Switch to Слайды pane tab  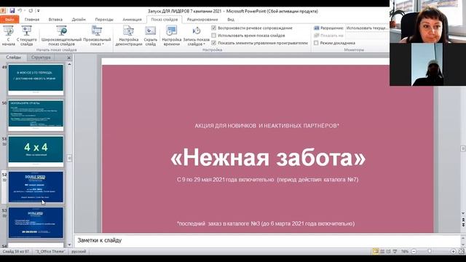point(14,57)
